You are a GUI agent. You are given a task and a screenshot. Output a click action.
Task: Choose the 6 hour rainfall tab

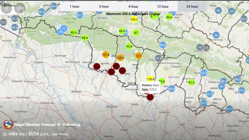(133, 6)
